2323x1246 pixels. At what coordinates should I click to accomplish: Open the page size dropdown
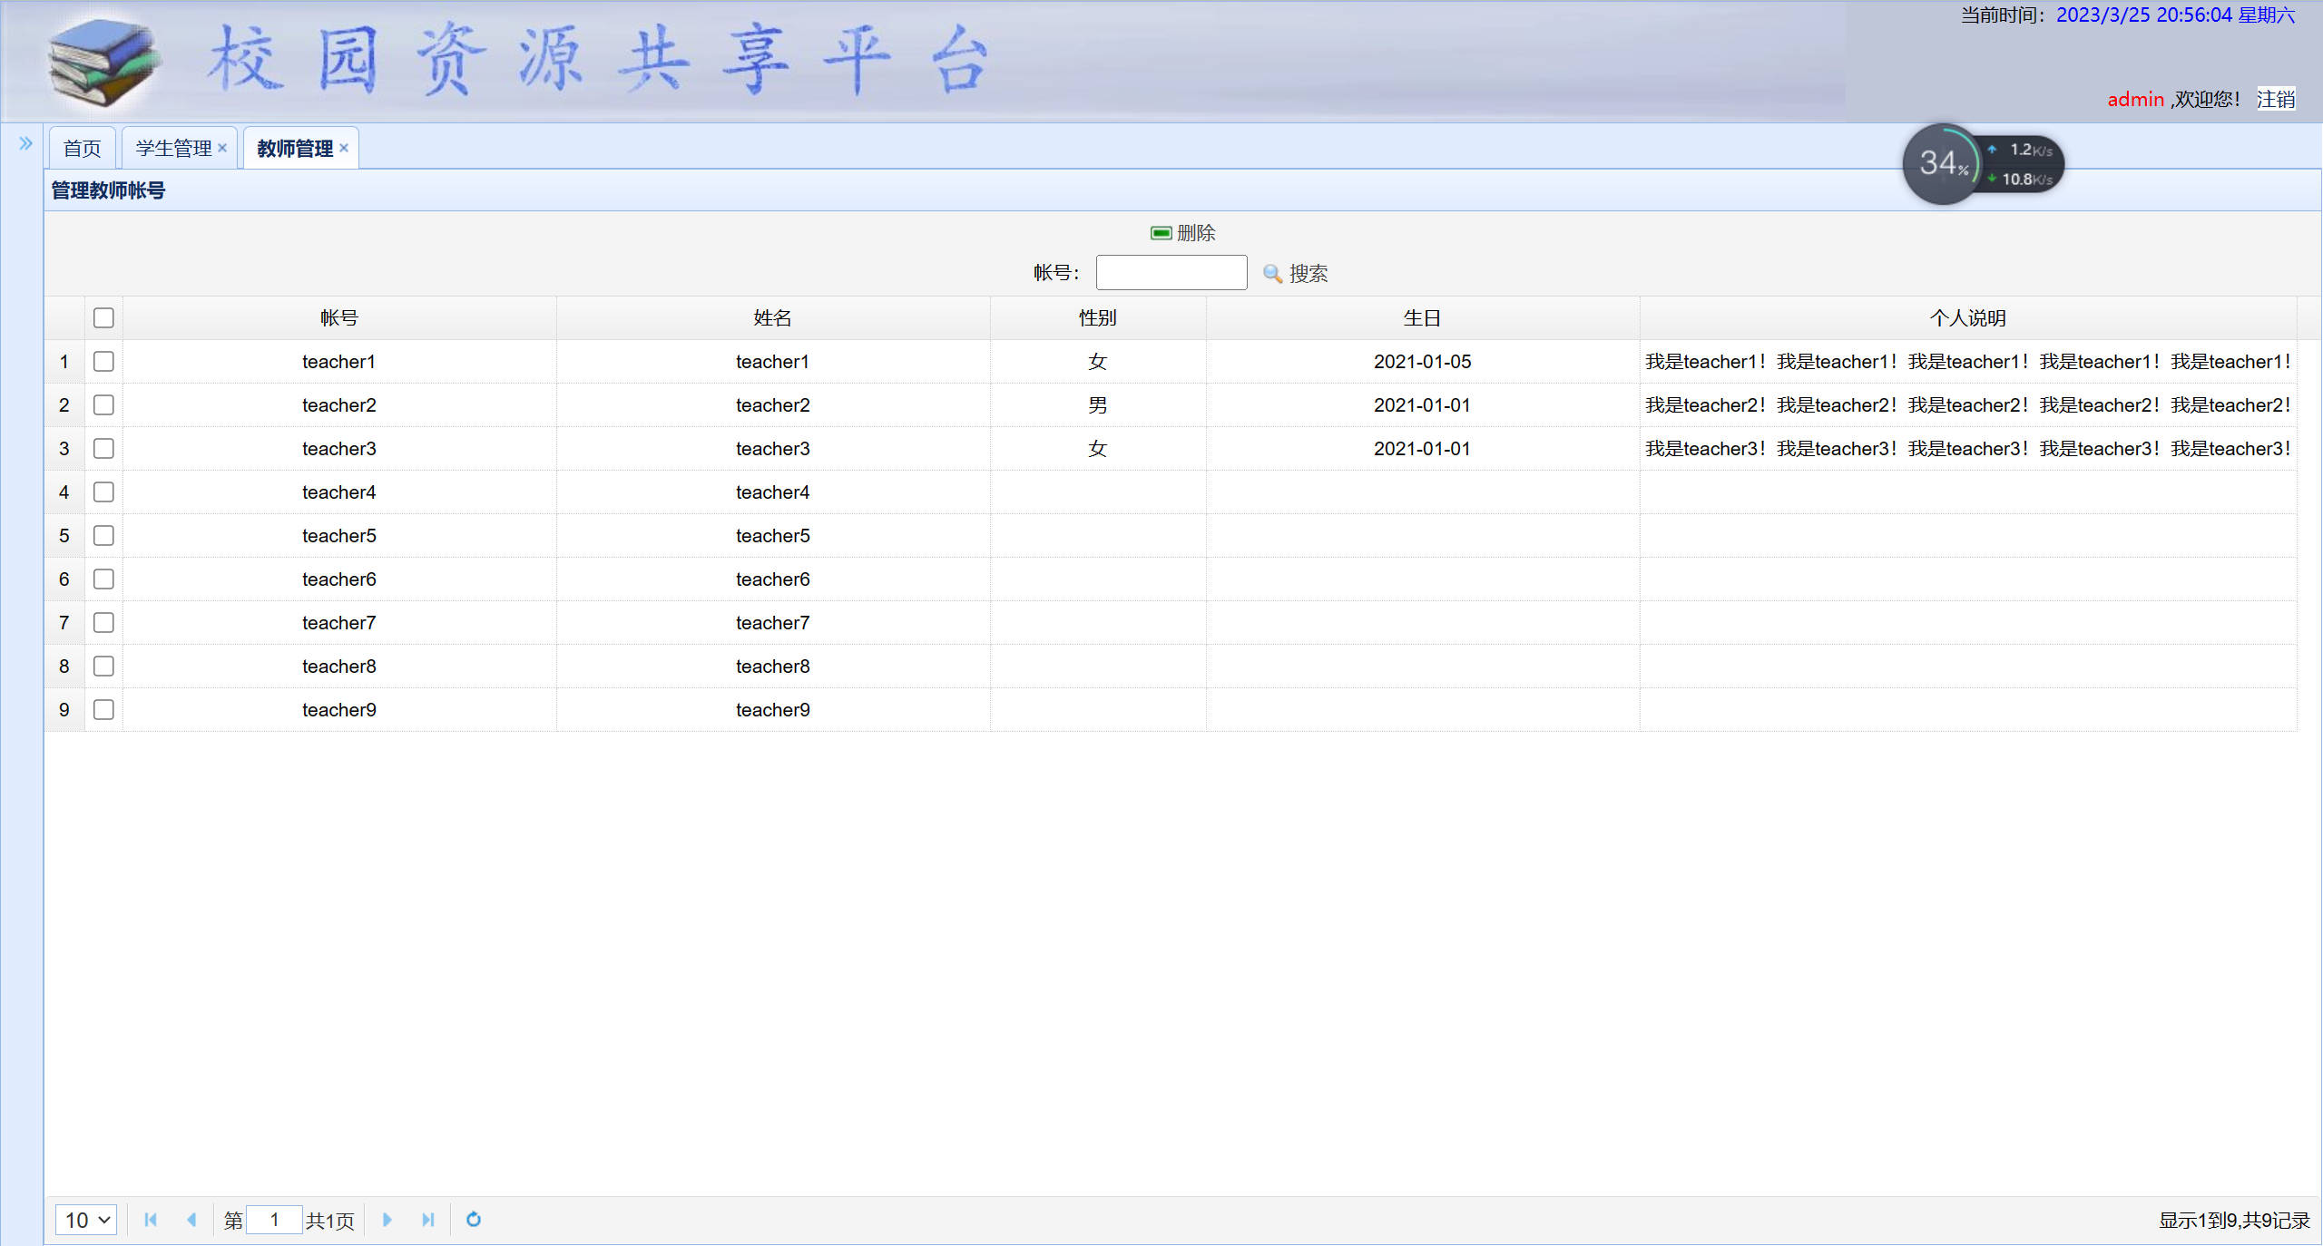(86, 1220)
